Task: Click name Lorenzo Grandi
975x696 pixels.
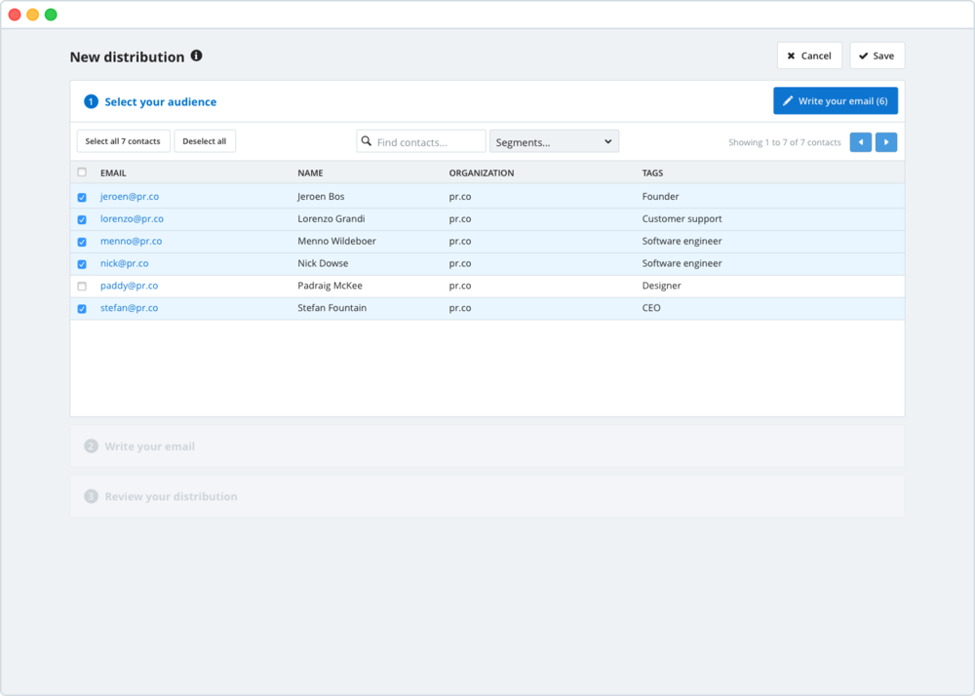Action: pyautogui.click(x=331, y=218)
